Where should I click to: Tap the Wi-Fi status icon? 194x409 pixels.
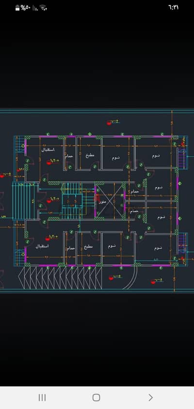[43, 8]
